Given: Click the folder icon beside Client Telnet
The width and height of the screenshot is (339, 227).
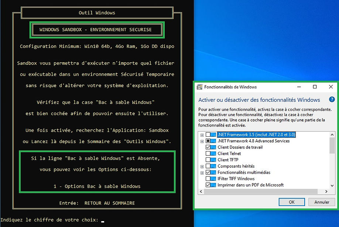Looking at the screenshot, I should (x=213, y=153).
